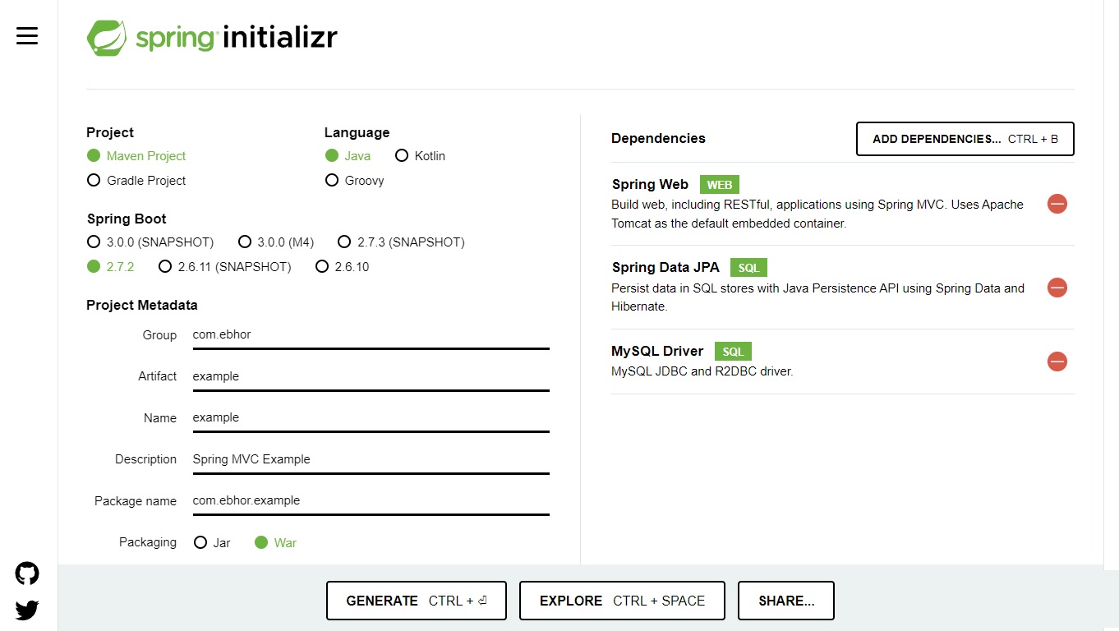Select Spring Boot version 3.0.0 (SNAPSHOT)

click(94, 242)
